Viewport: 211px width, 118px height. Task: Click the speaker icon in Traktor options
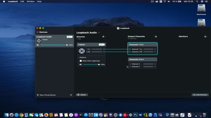click(80, 65)
